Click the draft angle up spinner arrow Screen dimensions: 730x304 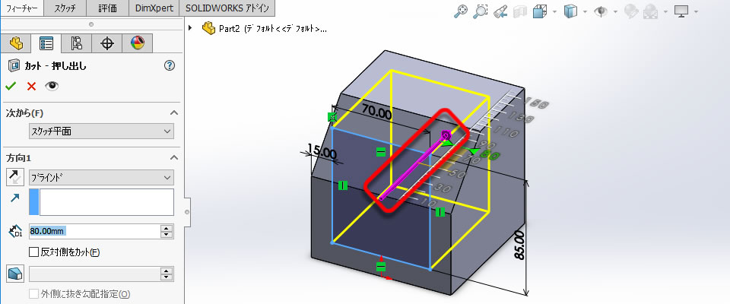point(167,271)
